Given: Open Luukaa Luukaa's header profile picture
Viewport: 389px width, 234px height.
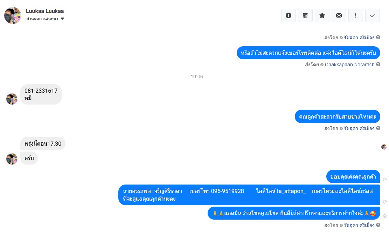Looking at the screenshot, I should pyautogui.click(x=13, y=15).
